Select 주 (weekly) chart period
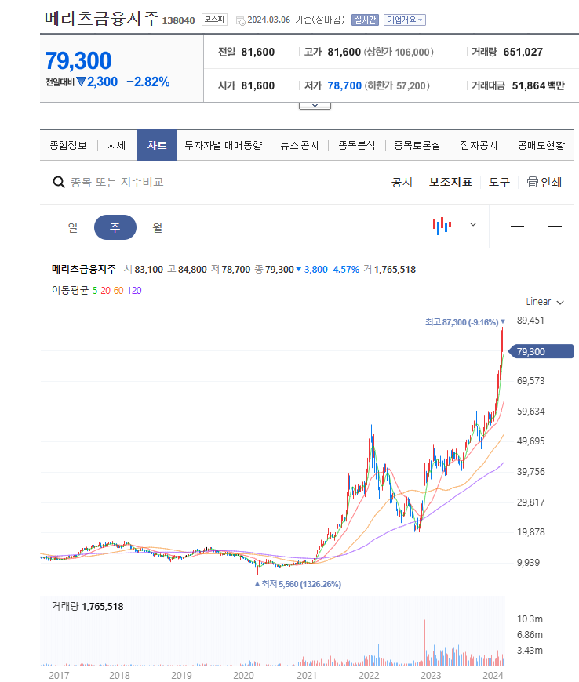This screenshot has width=579, height=682. coord(115,227)
